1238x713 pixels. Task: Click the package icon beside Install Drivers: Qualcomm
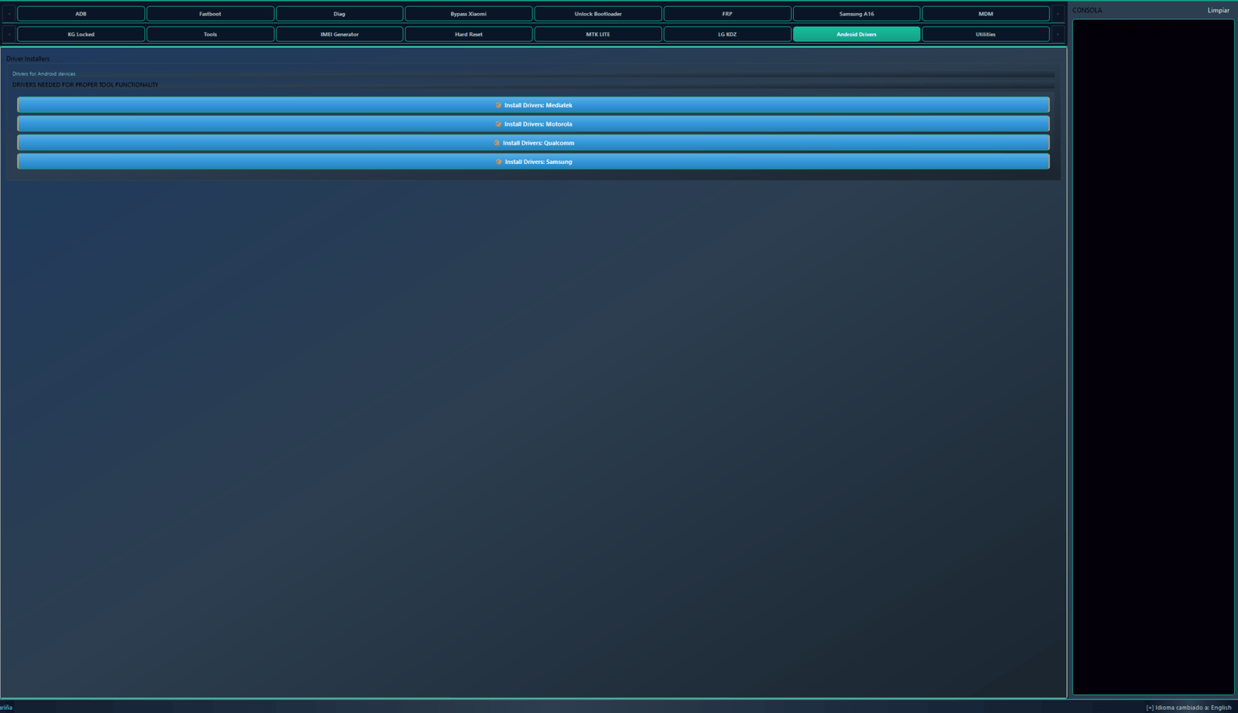497,143
